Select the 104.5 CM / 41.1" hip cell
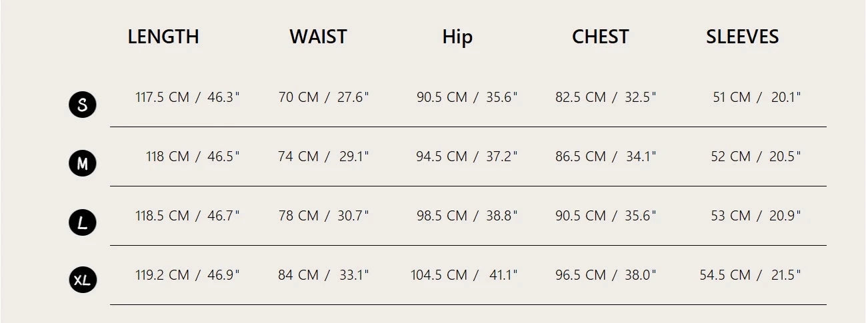 464,275
